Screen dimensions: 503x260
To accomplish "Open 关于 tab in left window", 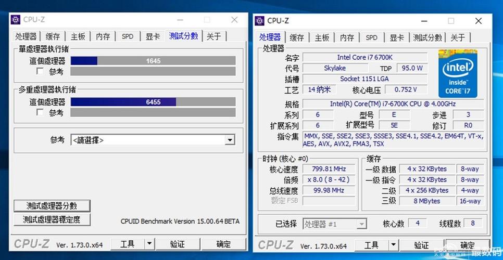I will 214,36.
